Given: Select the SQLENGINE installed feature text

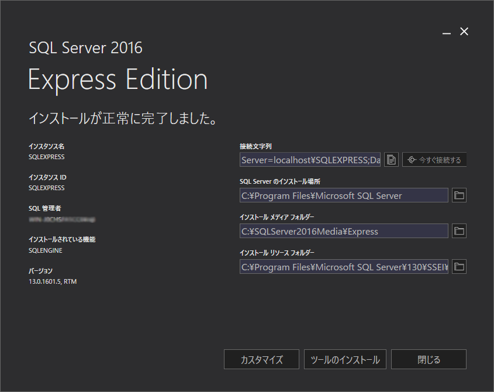Looking at the screenshot, I should 46,250.
